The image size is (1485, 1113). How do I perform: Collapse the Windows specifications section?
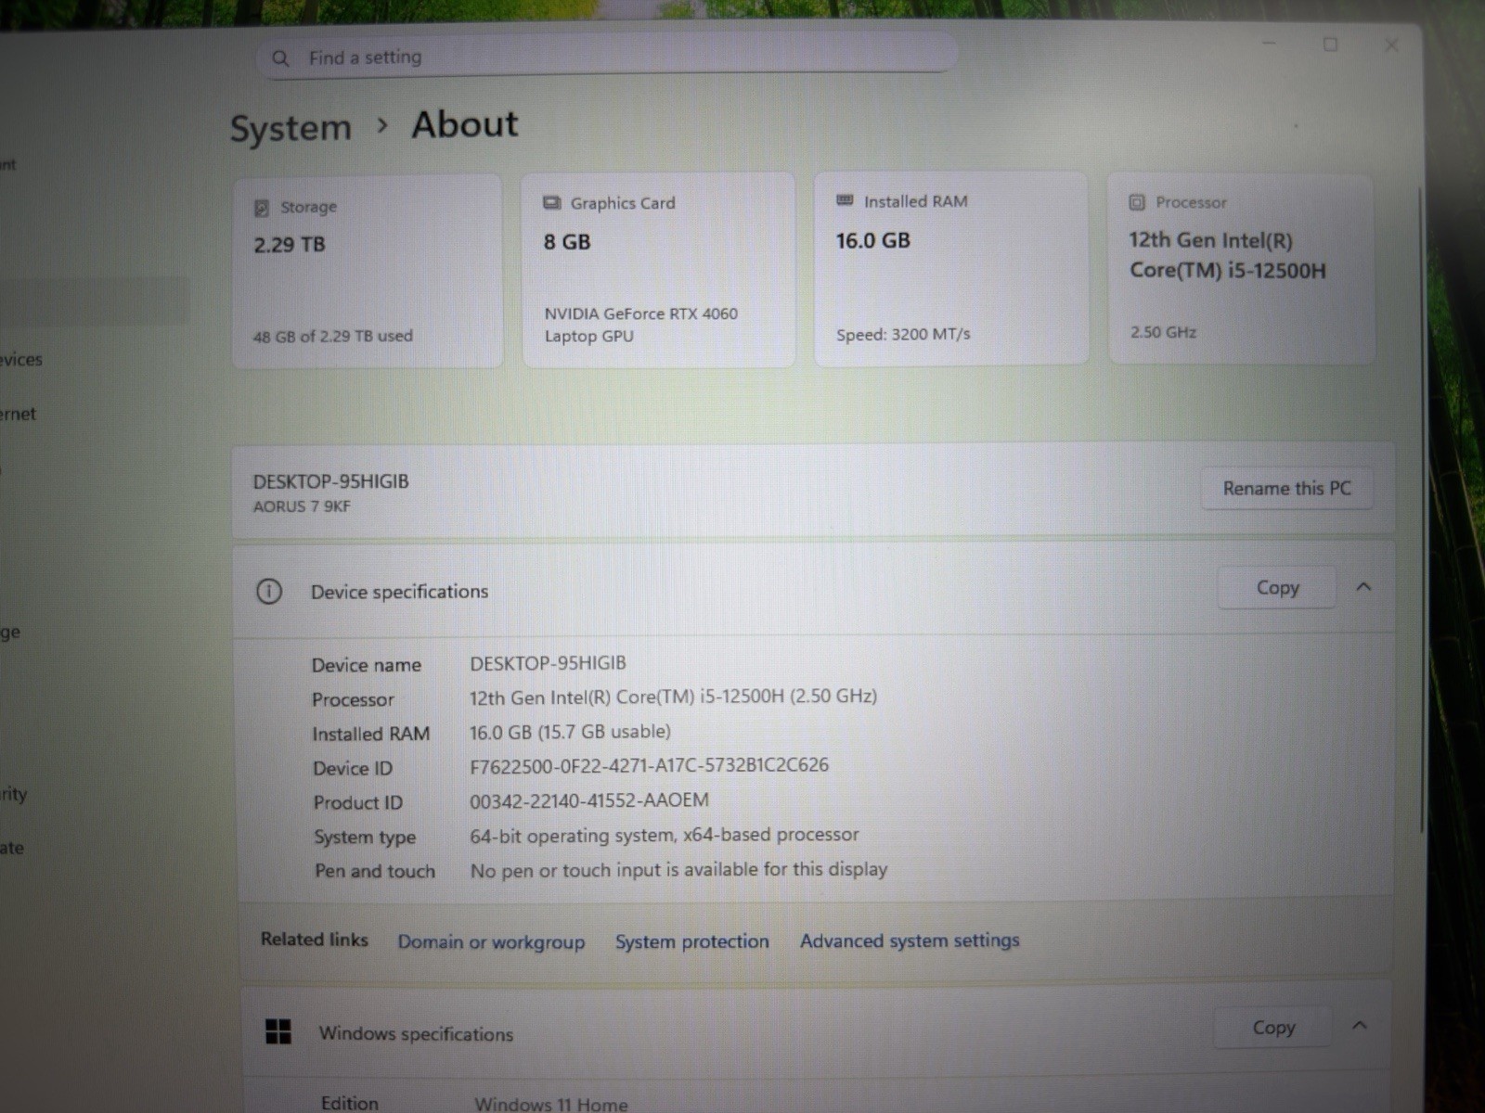pos(1360,1026)
